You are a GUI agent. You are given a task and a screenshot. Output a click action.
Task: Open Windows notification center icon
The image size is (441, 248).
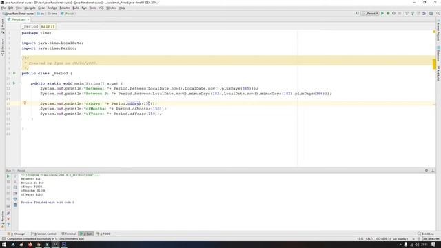433,245
